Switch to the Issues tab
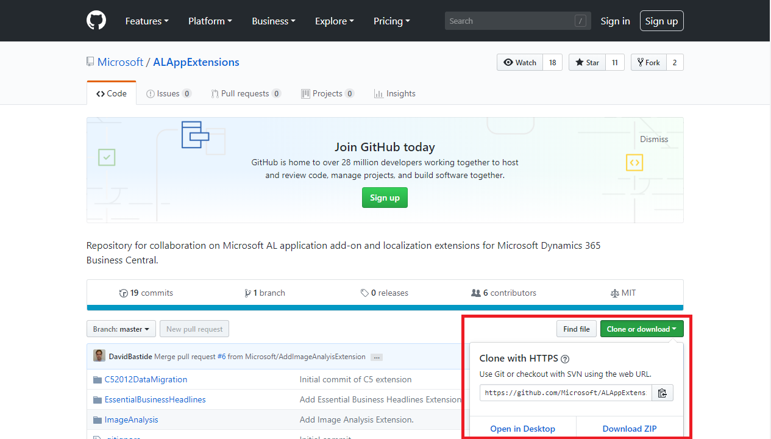This screenshot has height=439, width=771. 169,93
